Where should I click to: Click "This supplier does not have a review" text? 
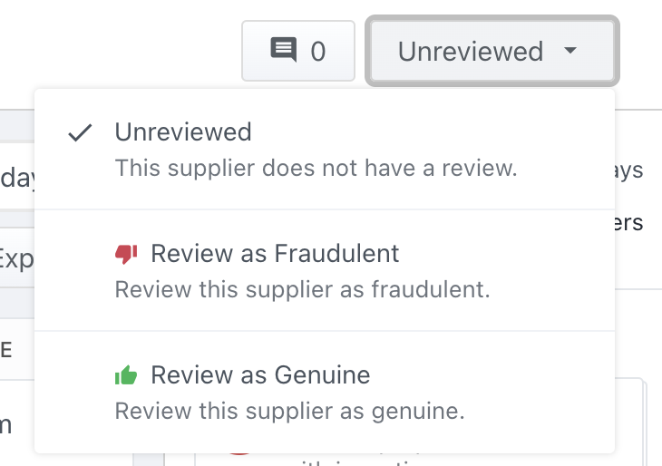316,168
